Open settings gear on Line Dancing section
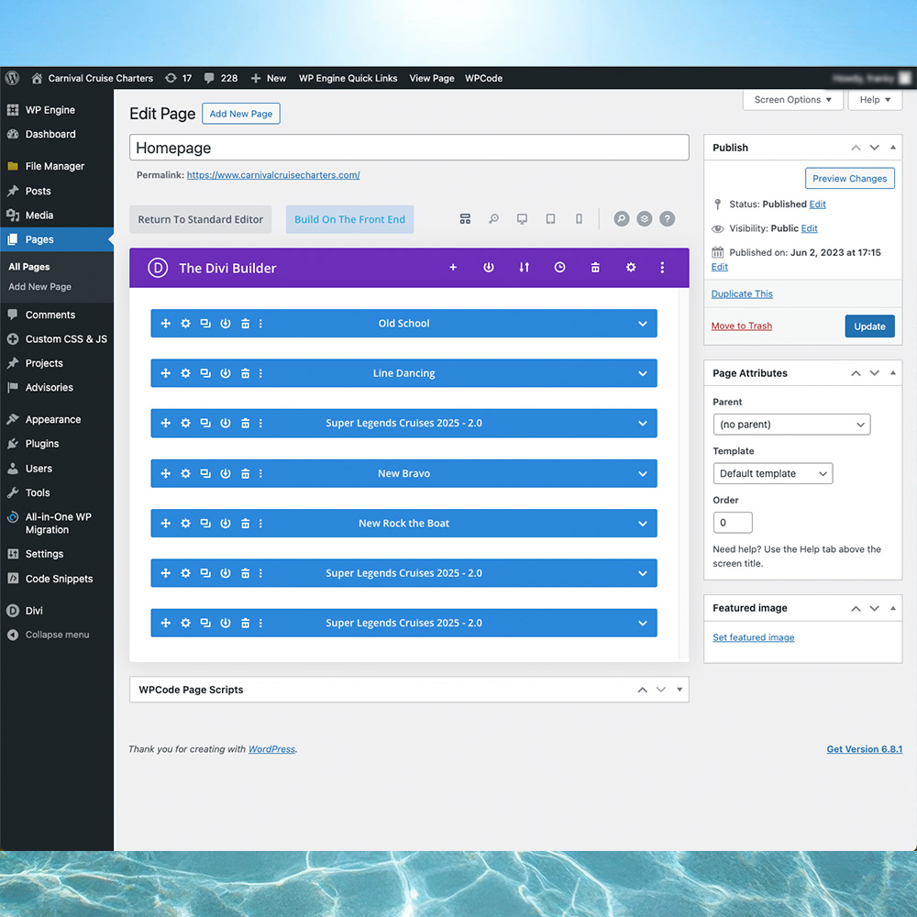Viewport: 917px width, 917px height. click(185, 373)
